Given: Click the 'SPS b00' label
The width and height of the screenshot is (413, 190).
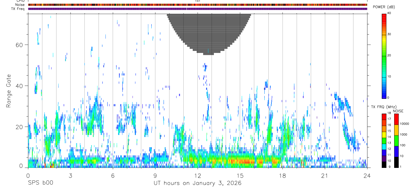Looking at the screenshot, I should pos(40,183).
